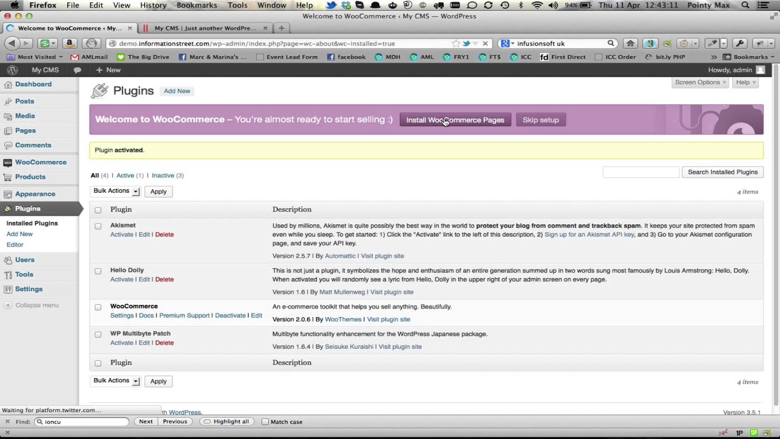Open the bottom Bulk Actions dropdown

(x=116, y=380)
